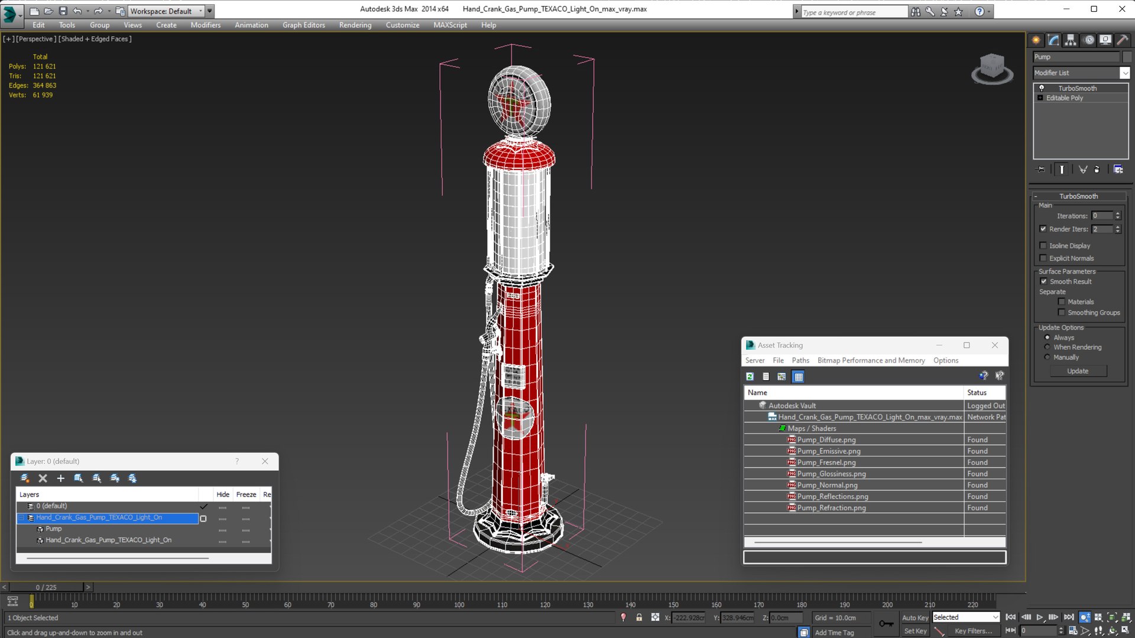Switch to the Hierarchy panel tab
The height and width of the screenshot is (638, 1135).
1071,40
